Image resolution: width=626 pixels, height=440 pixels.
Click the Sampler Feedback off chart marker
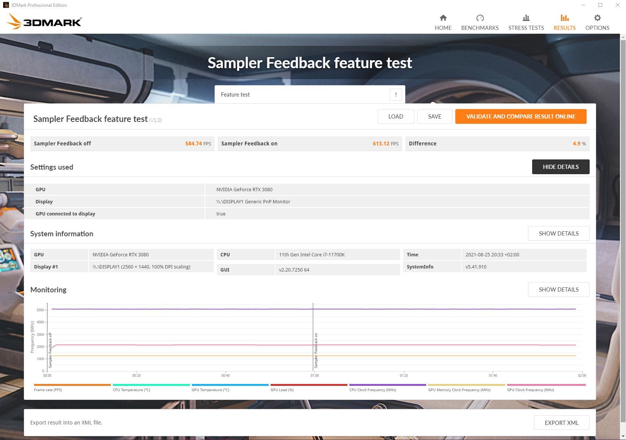(x=50, y=351)
